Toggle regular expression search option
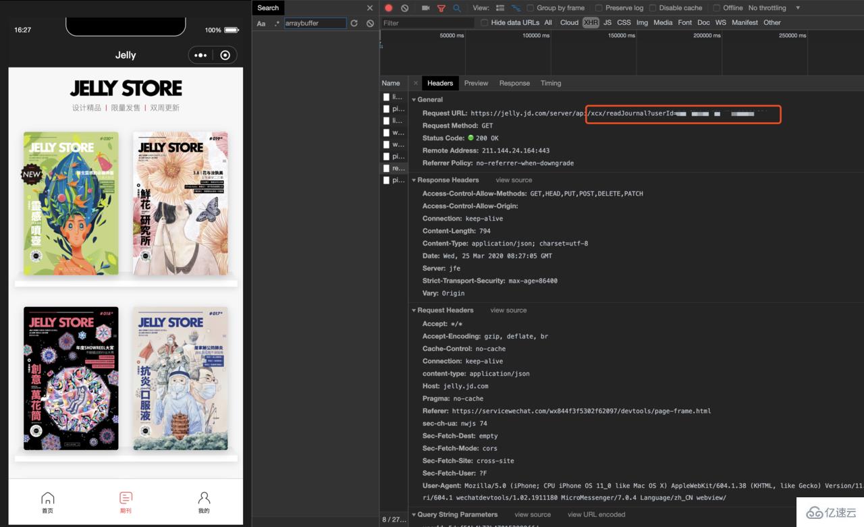This screenshot has height=527, width=864. (x=277, y=24)
